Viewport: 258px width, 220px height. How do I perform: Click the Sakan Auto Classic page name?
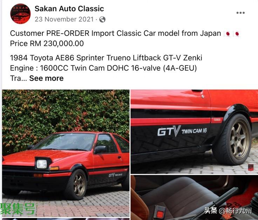[x=69, y=9]
